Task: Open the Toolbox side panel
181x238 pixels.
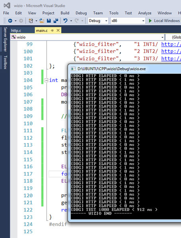Action: (x=5, y=62)
